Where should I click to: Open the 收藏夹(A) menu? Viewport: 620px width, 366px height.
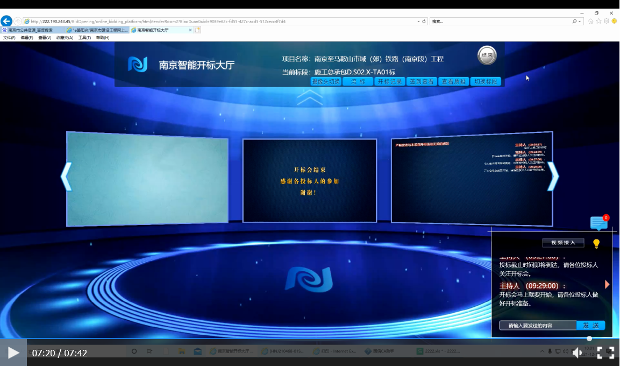click(65, 38)
